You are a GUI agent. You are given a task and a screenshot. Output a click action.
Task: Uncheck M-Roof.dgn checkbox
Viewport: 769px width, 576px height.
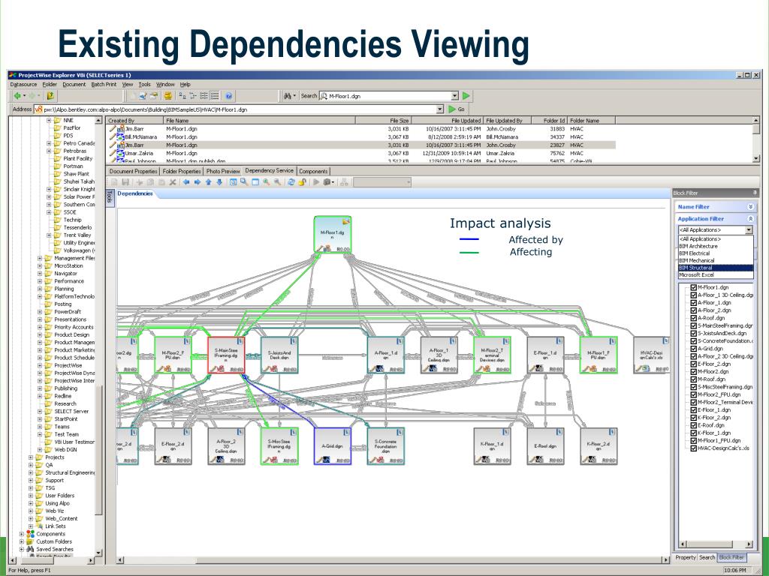coord(693,379)
